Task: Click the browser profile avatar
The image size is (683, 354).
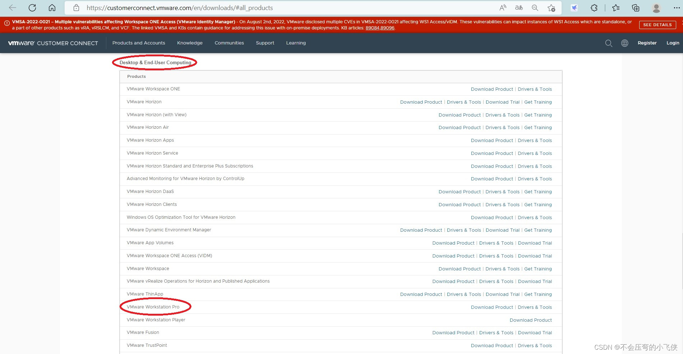Action: click(656, 8)
